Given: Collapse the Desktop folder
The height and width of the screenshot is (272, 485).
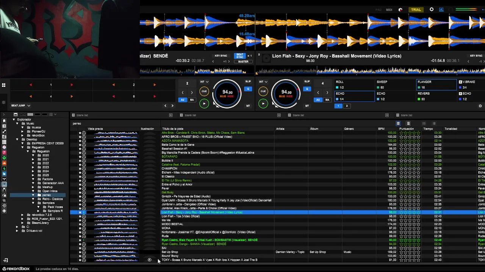Looking at the screenshot, I should [x=17, y=139].
